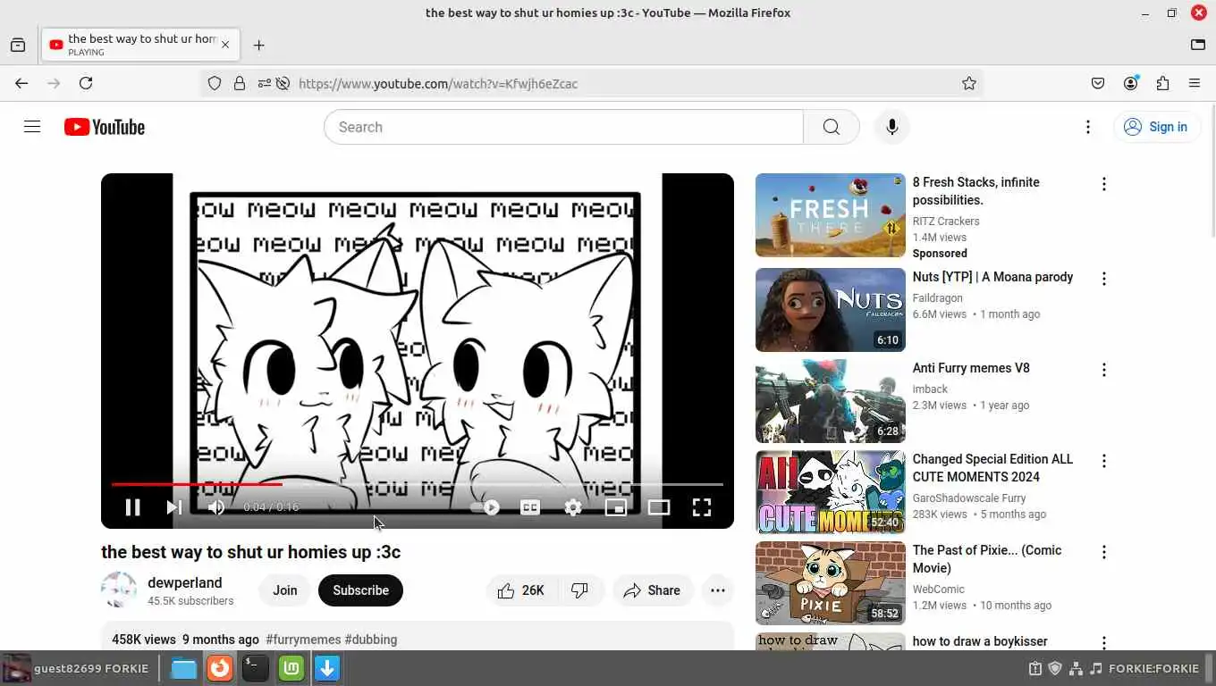Open options for Changed Special Edition video
The width and height of the screenshot is (1216, 686).
[x=1104, y=461]
